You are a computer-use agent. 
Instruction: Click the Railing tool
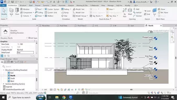[x=65, y=9]
